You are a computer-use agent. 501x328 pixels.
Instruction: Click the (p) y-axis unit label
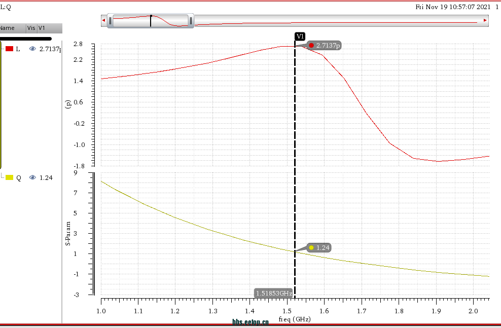(x=68, y=104)
